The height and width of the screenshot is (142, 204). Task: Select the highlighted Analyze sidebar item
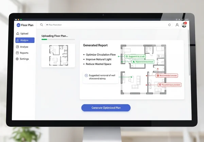click(x=25, y=40)
